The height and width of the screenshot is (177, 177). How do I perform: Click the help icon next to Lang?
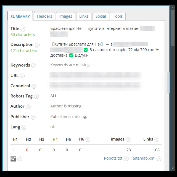pos(24,127)
